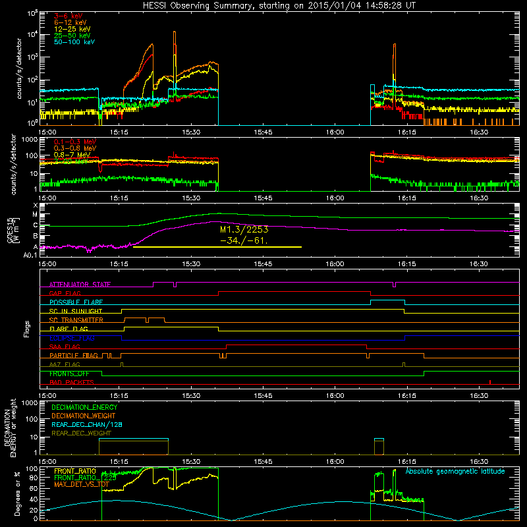The width and height of the screenshot is (527, 527).
Task: Select the MAX_DET_VS_TOT legend label
Action: 82,484
